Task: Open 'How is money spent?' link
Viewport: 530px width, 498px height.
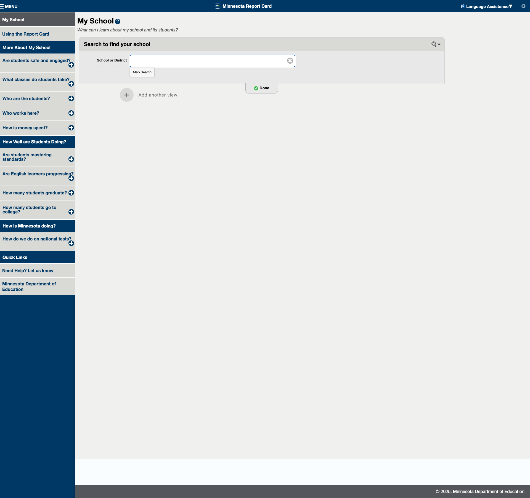Action: (x=25, y=128)
